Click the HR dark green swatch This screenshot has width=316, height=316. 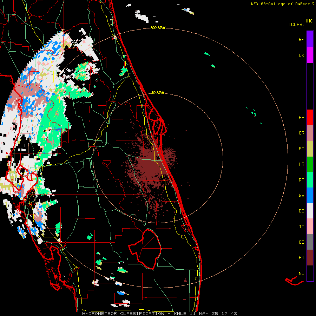[310, 164]
